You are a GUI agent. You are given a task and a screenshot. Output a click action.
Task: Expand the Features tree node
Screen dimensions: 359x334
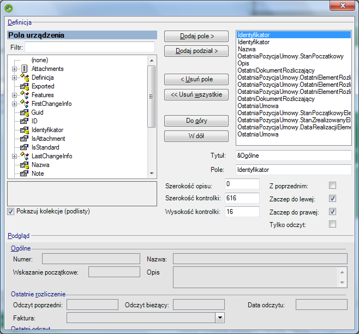click(14, 95)
